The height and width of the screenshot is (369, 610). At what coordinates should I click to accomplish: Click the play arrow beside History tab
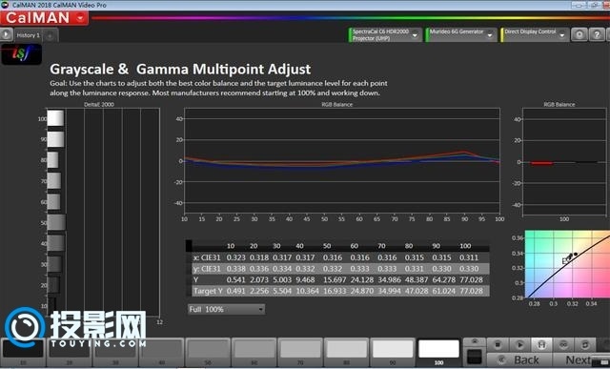[7, 34]
